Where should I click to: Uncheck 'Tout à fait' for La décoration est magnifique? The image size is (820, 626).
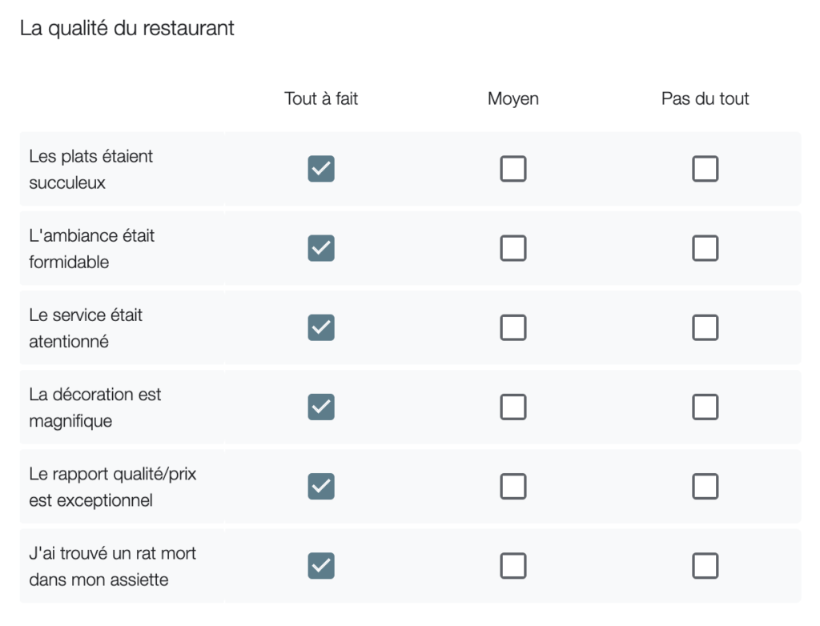(x=321, y=407)
